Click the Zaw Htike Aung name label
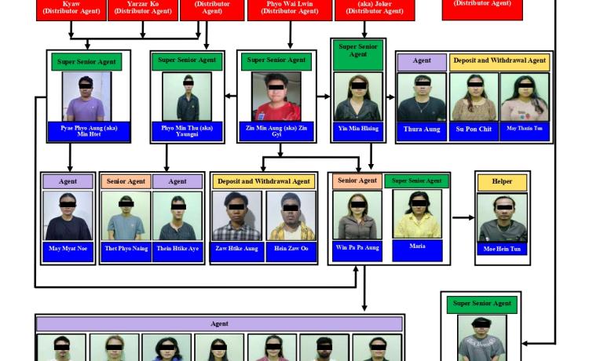 click(236, 248)
